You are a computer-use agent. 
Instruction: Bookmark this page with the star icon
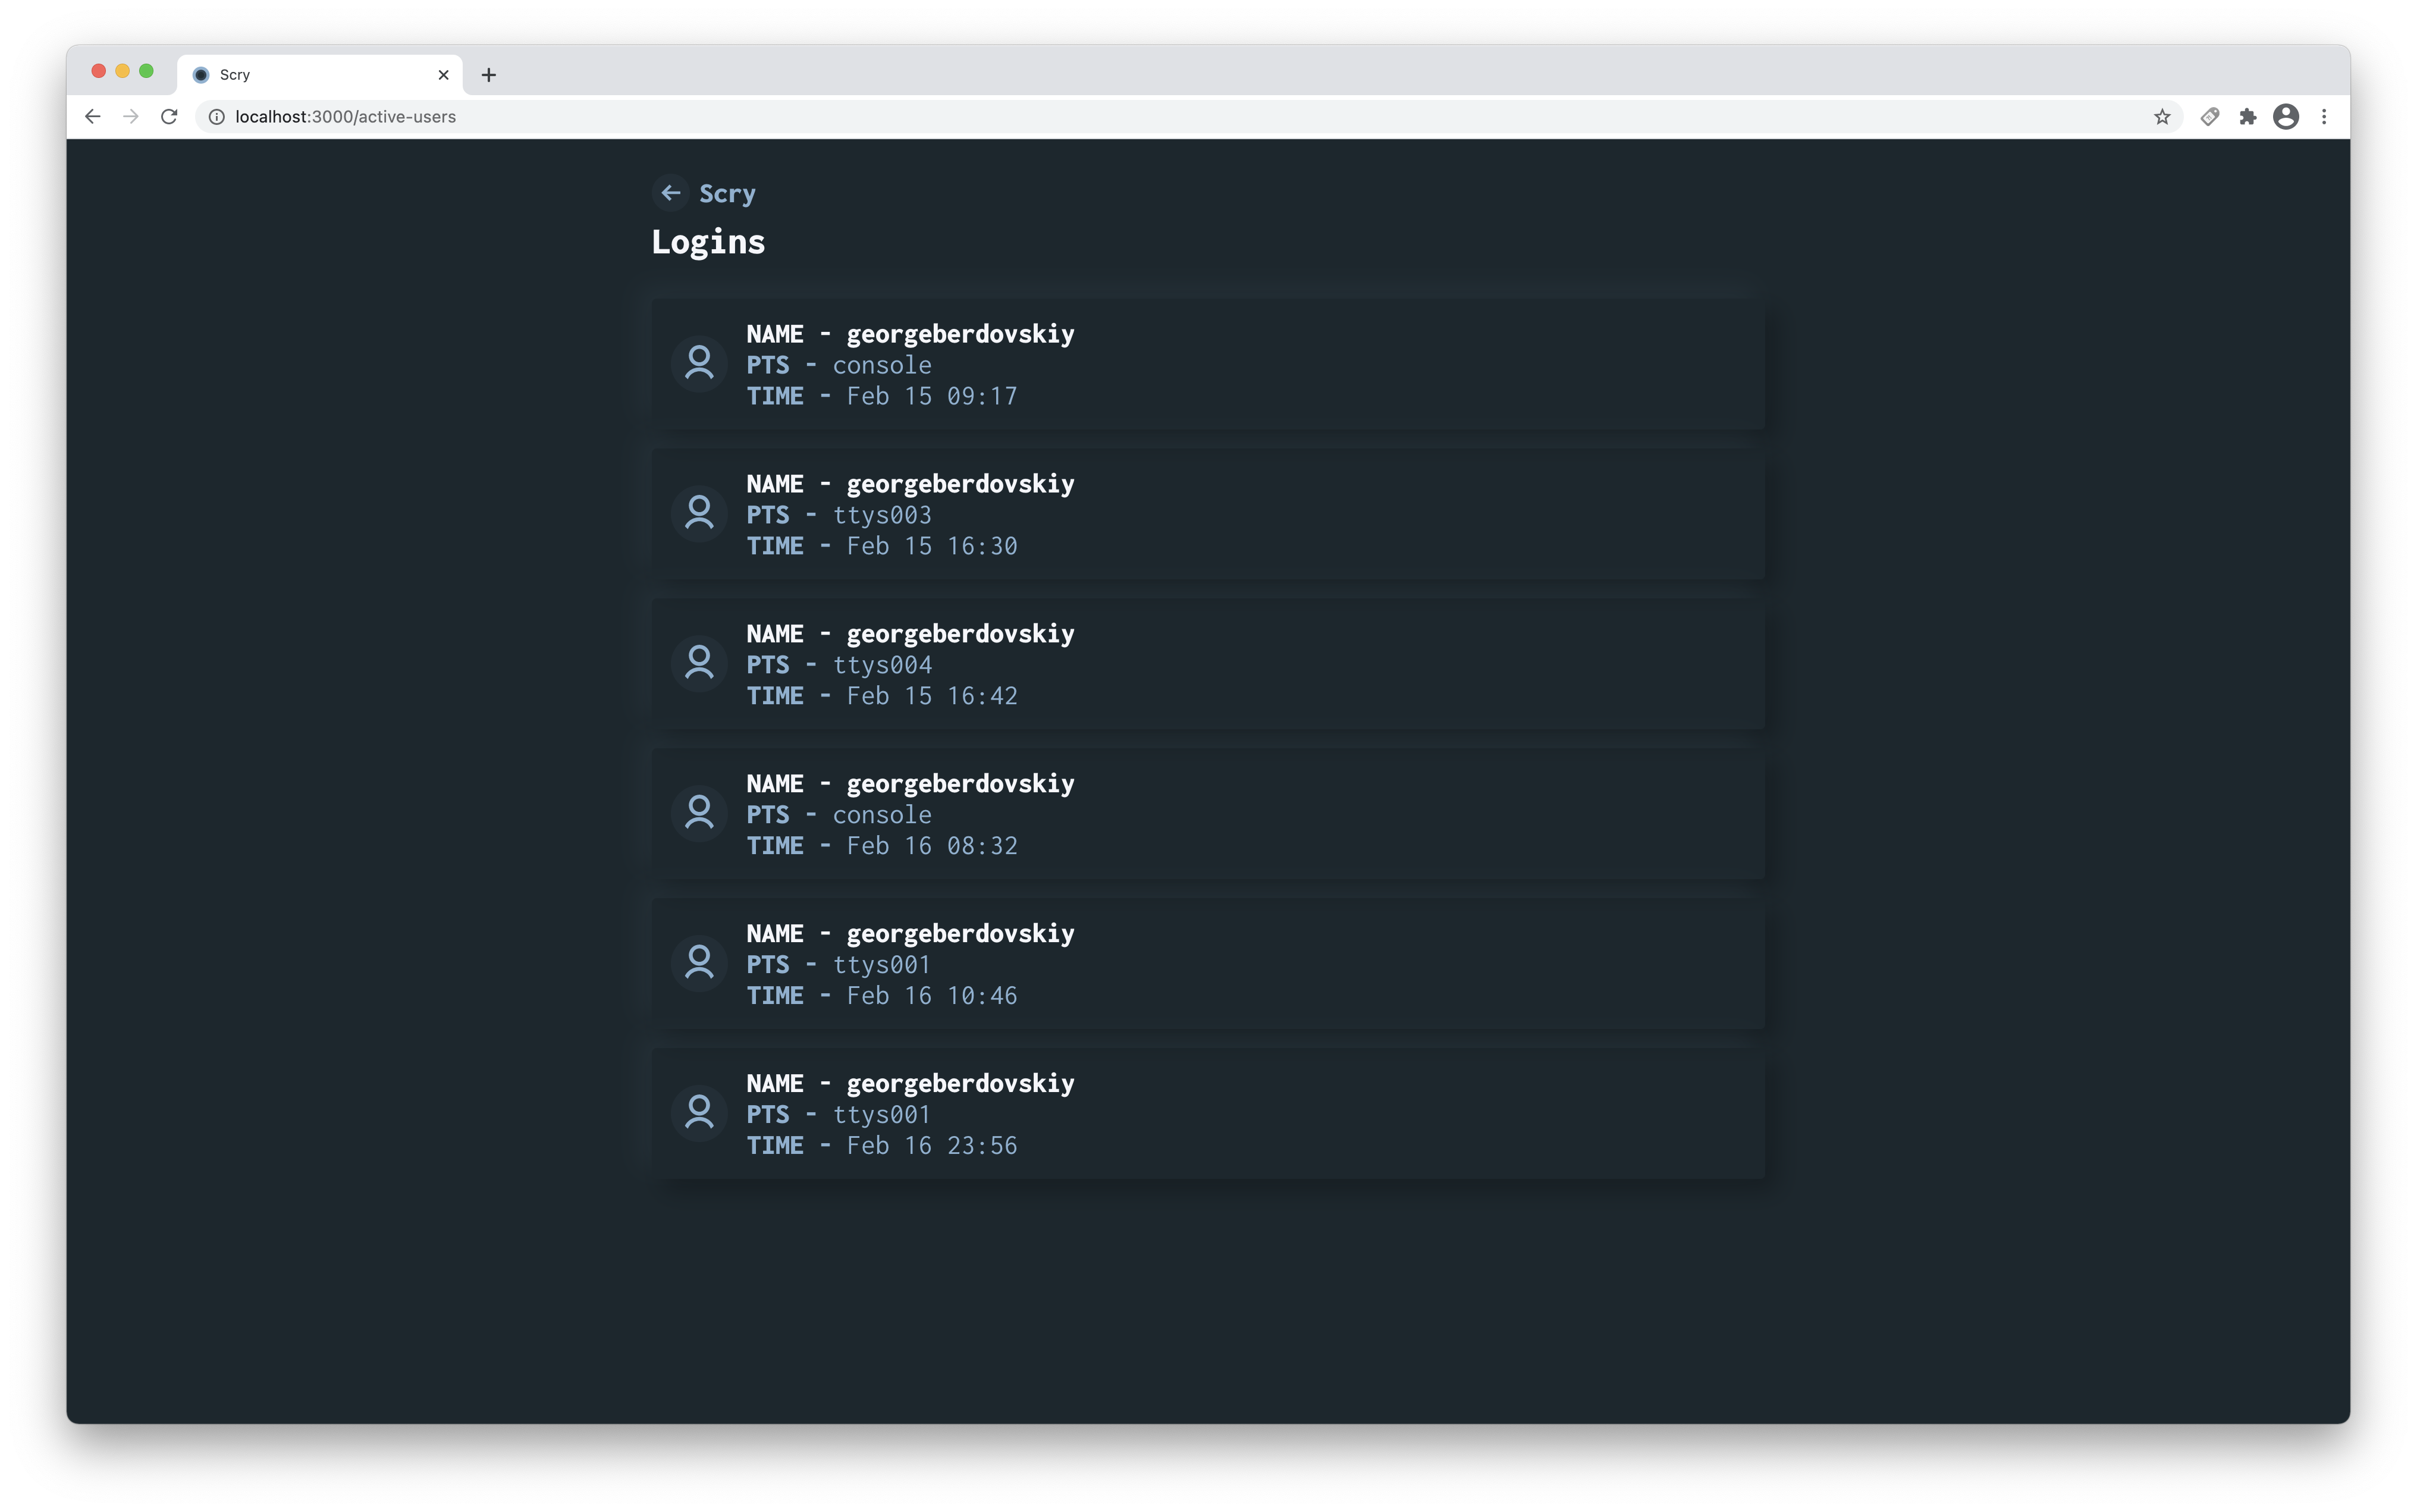tap(2162, 117)
